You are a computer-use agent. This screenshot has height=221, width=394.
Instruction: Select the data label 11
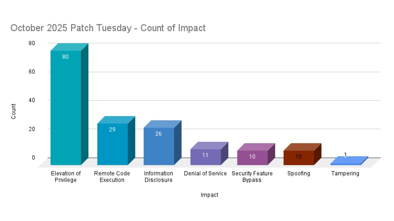point(205,155)
